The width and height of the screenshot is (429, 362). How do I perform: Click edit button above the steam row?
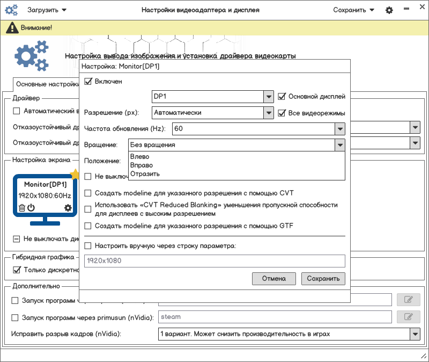[409, 300]
